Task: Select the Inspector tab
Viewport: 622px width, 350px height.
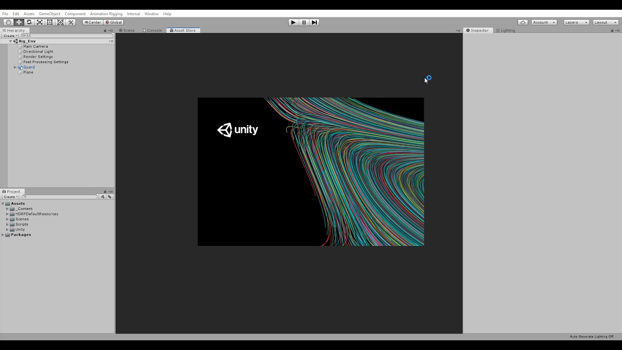Action: (477, 31)
